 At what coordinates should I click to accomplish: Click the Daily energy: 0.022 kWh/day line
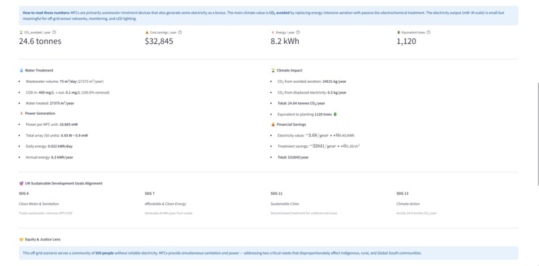(x=49, y=146)
